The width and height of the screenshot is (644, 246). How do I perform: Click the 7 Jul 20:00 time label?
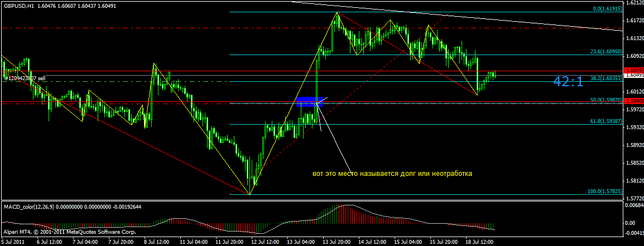121,242
